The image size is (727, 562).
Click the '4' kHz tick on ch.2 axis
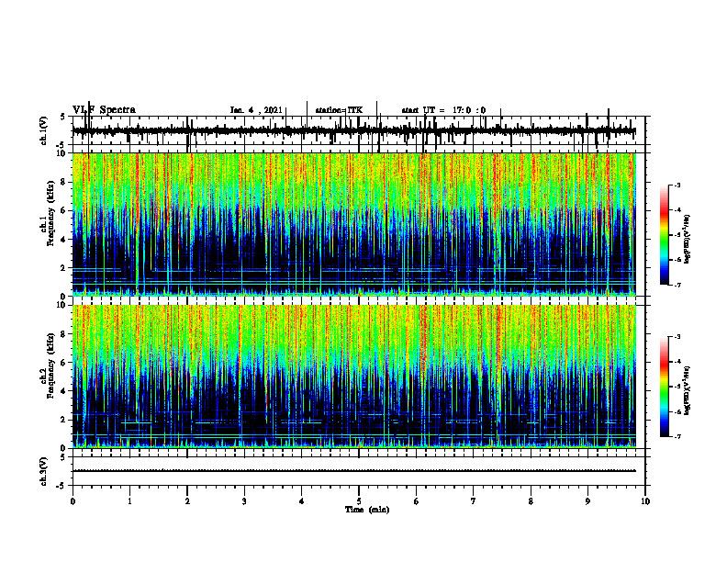click(63, 391)
